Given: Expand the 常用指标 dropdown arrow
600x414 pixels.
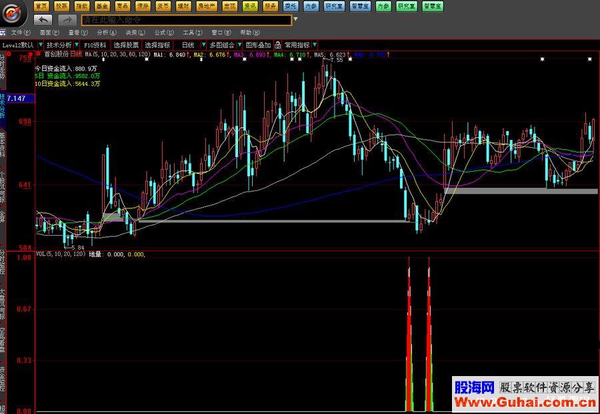Looking at the screenshot, I should pos(315,45).
